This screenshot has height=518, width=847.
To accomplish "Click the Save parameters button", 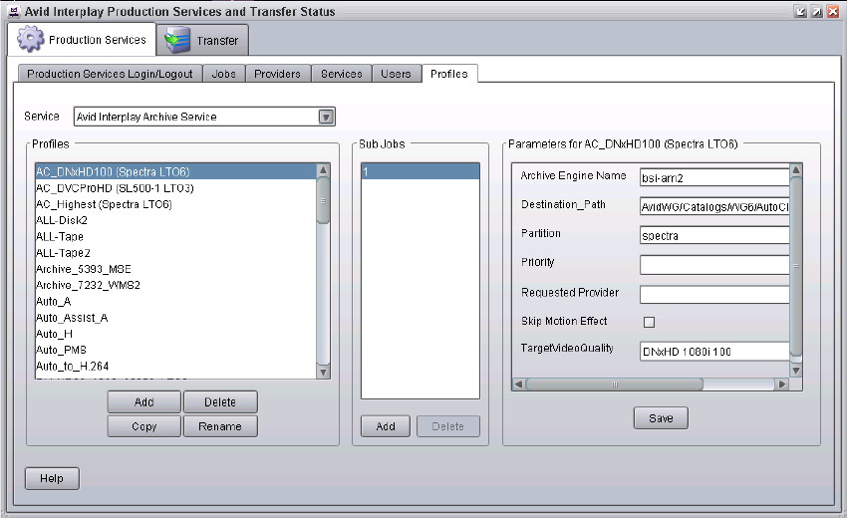I will pos(661,418).
